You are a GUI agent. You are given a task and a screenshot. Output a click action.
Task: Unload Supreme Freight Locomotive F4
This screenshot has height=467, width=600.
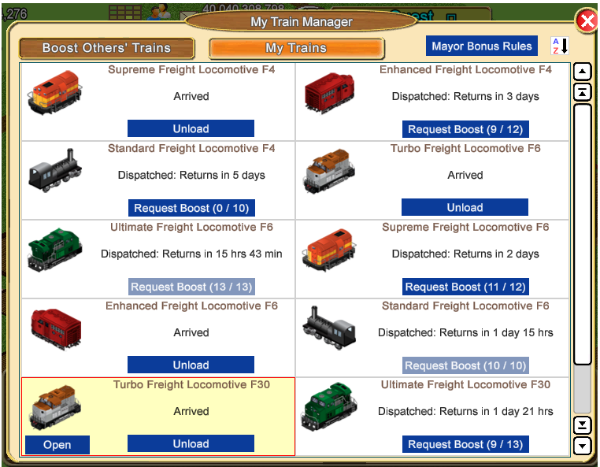click(x=191, y=128)
